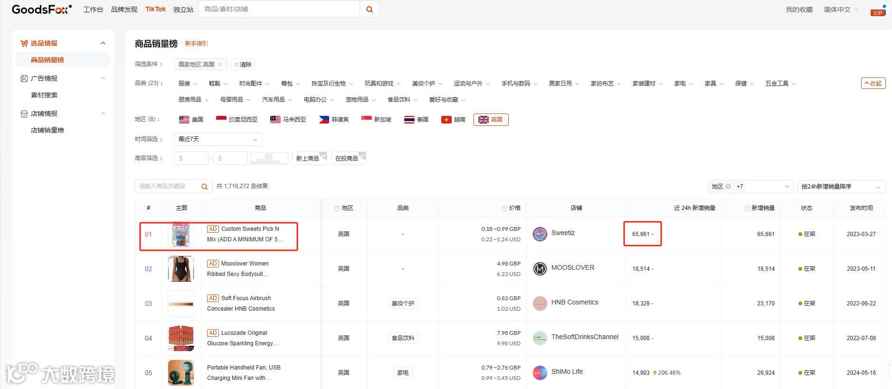Open the Sweetiz product thumbnail
Screen dimensions: 892x389
(180, 234)
